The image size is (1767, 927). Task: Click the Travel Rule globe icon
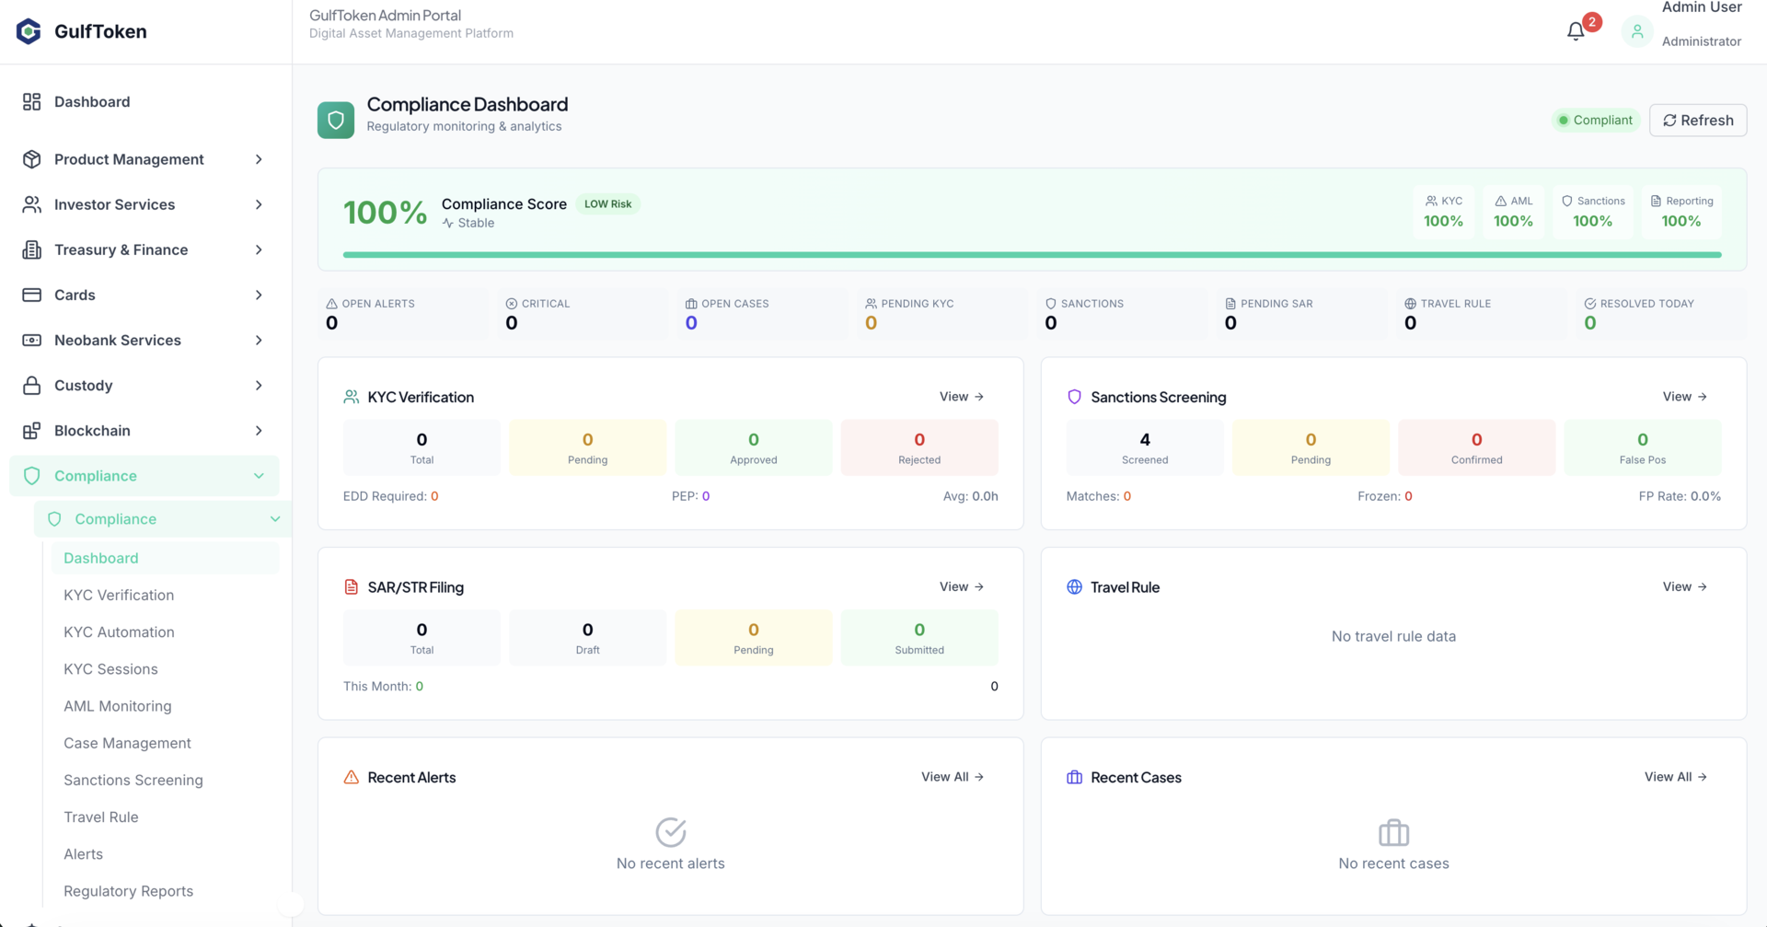click(x=1074, y=586)
